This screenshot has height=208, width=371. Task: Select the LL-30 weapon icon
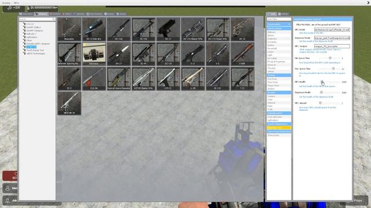[x=193, y=79]
